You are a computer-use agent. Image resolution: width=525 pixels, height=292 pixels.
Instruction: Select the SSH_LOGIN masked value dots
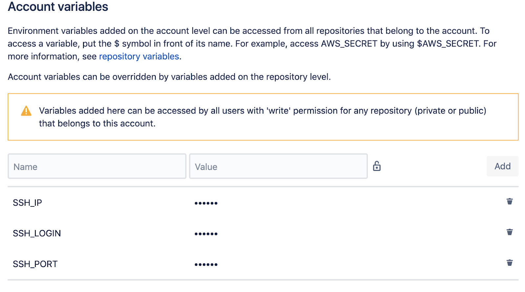tap(206, 233)
